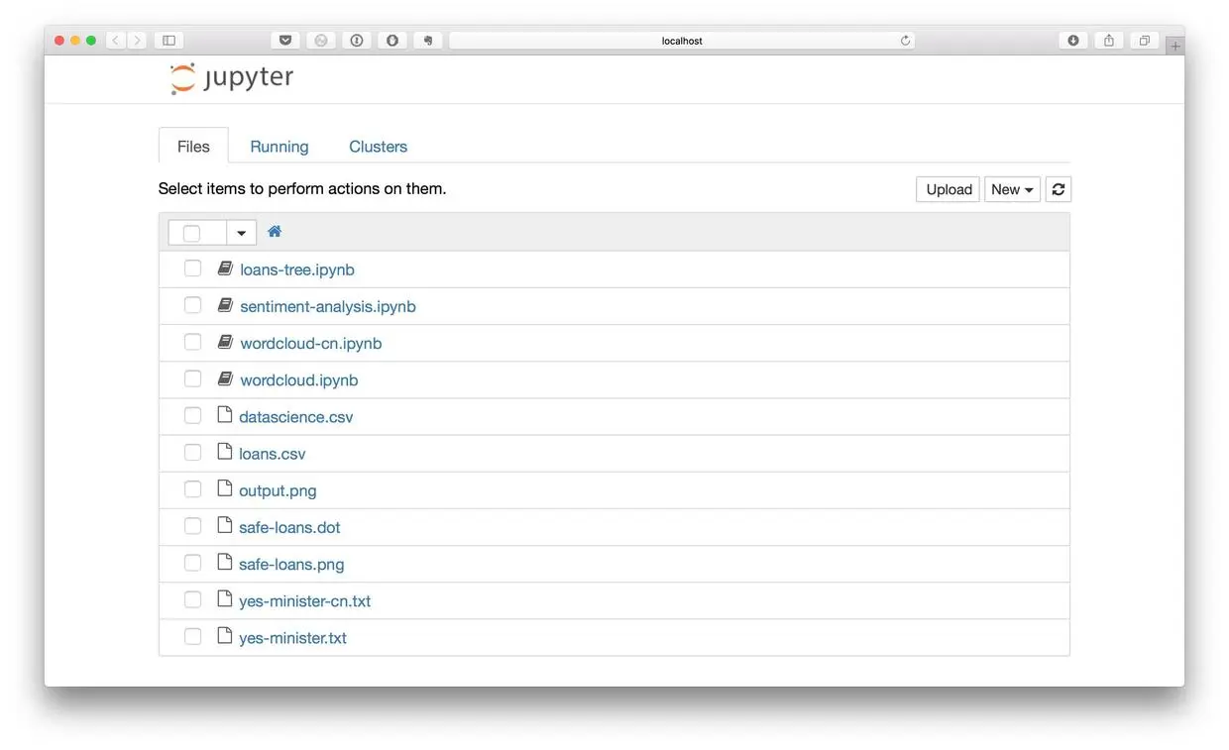Screen dimensions: 1229x750
Task: Click notebook icon beside wordcloud.ipynb
Action: tap(225, 378)
